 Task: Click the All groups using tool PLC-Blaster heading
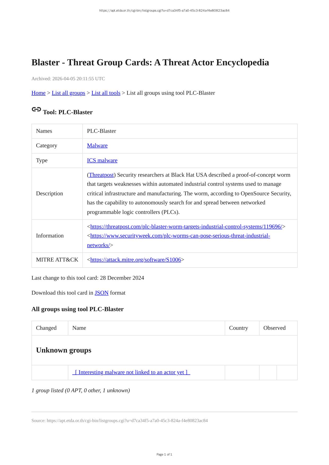coord(77,309)
